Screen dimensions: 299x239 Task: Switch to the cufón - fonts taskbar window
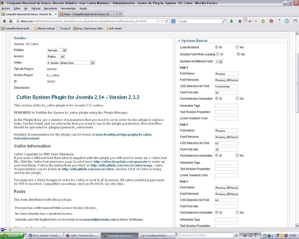click(82, 235)
